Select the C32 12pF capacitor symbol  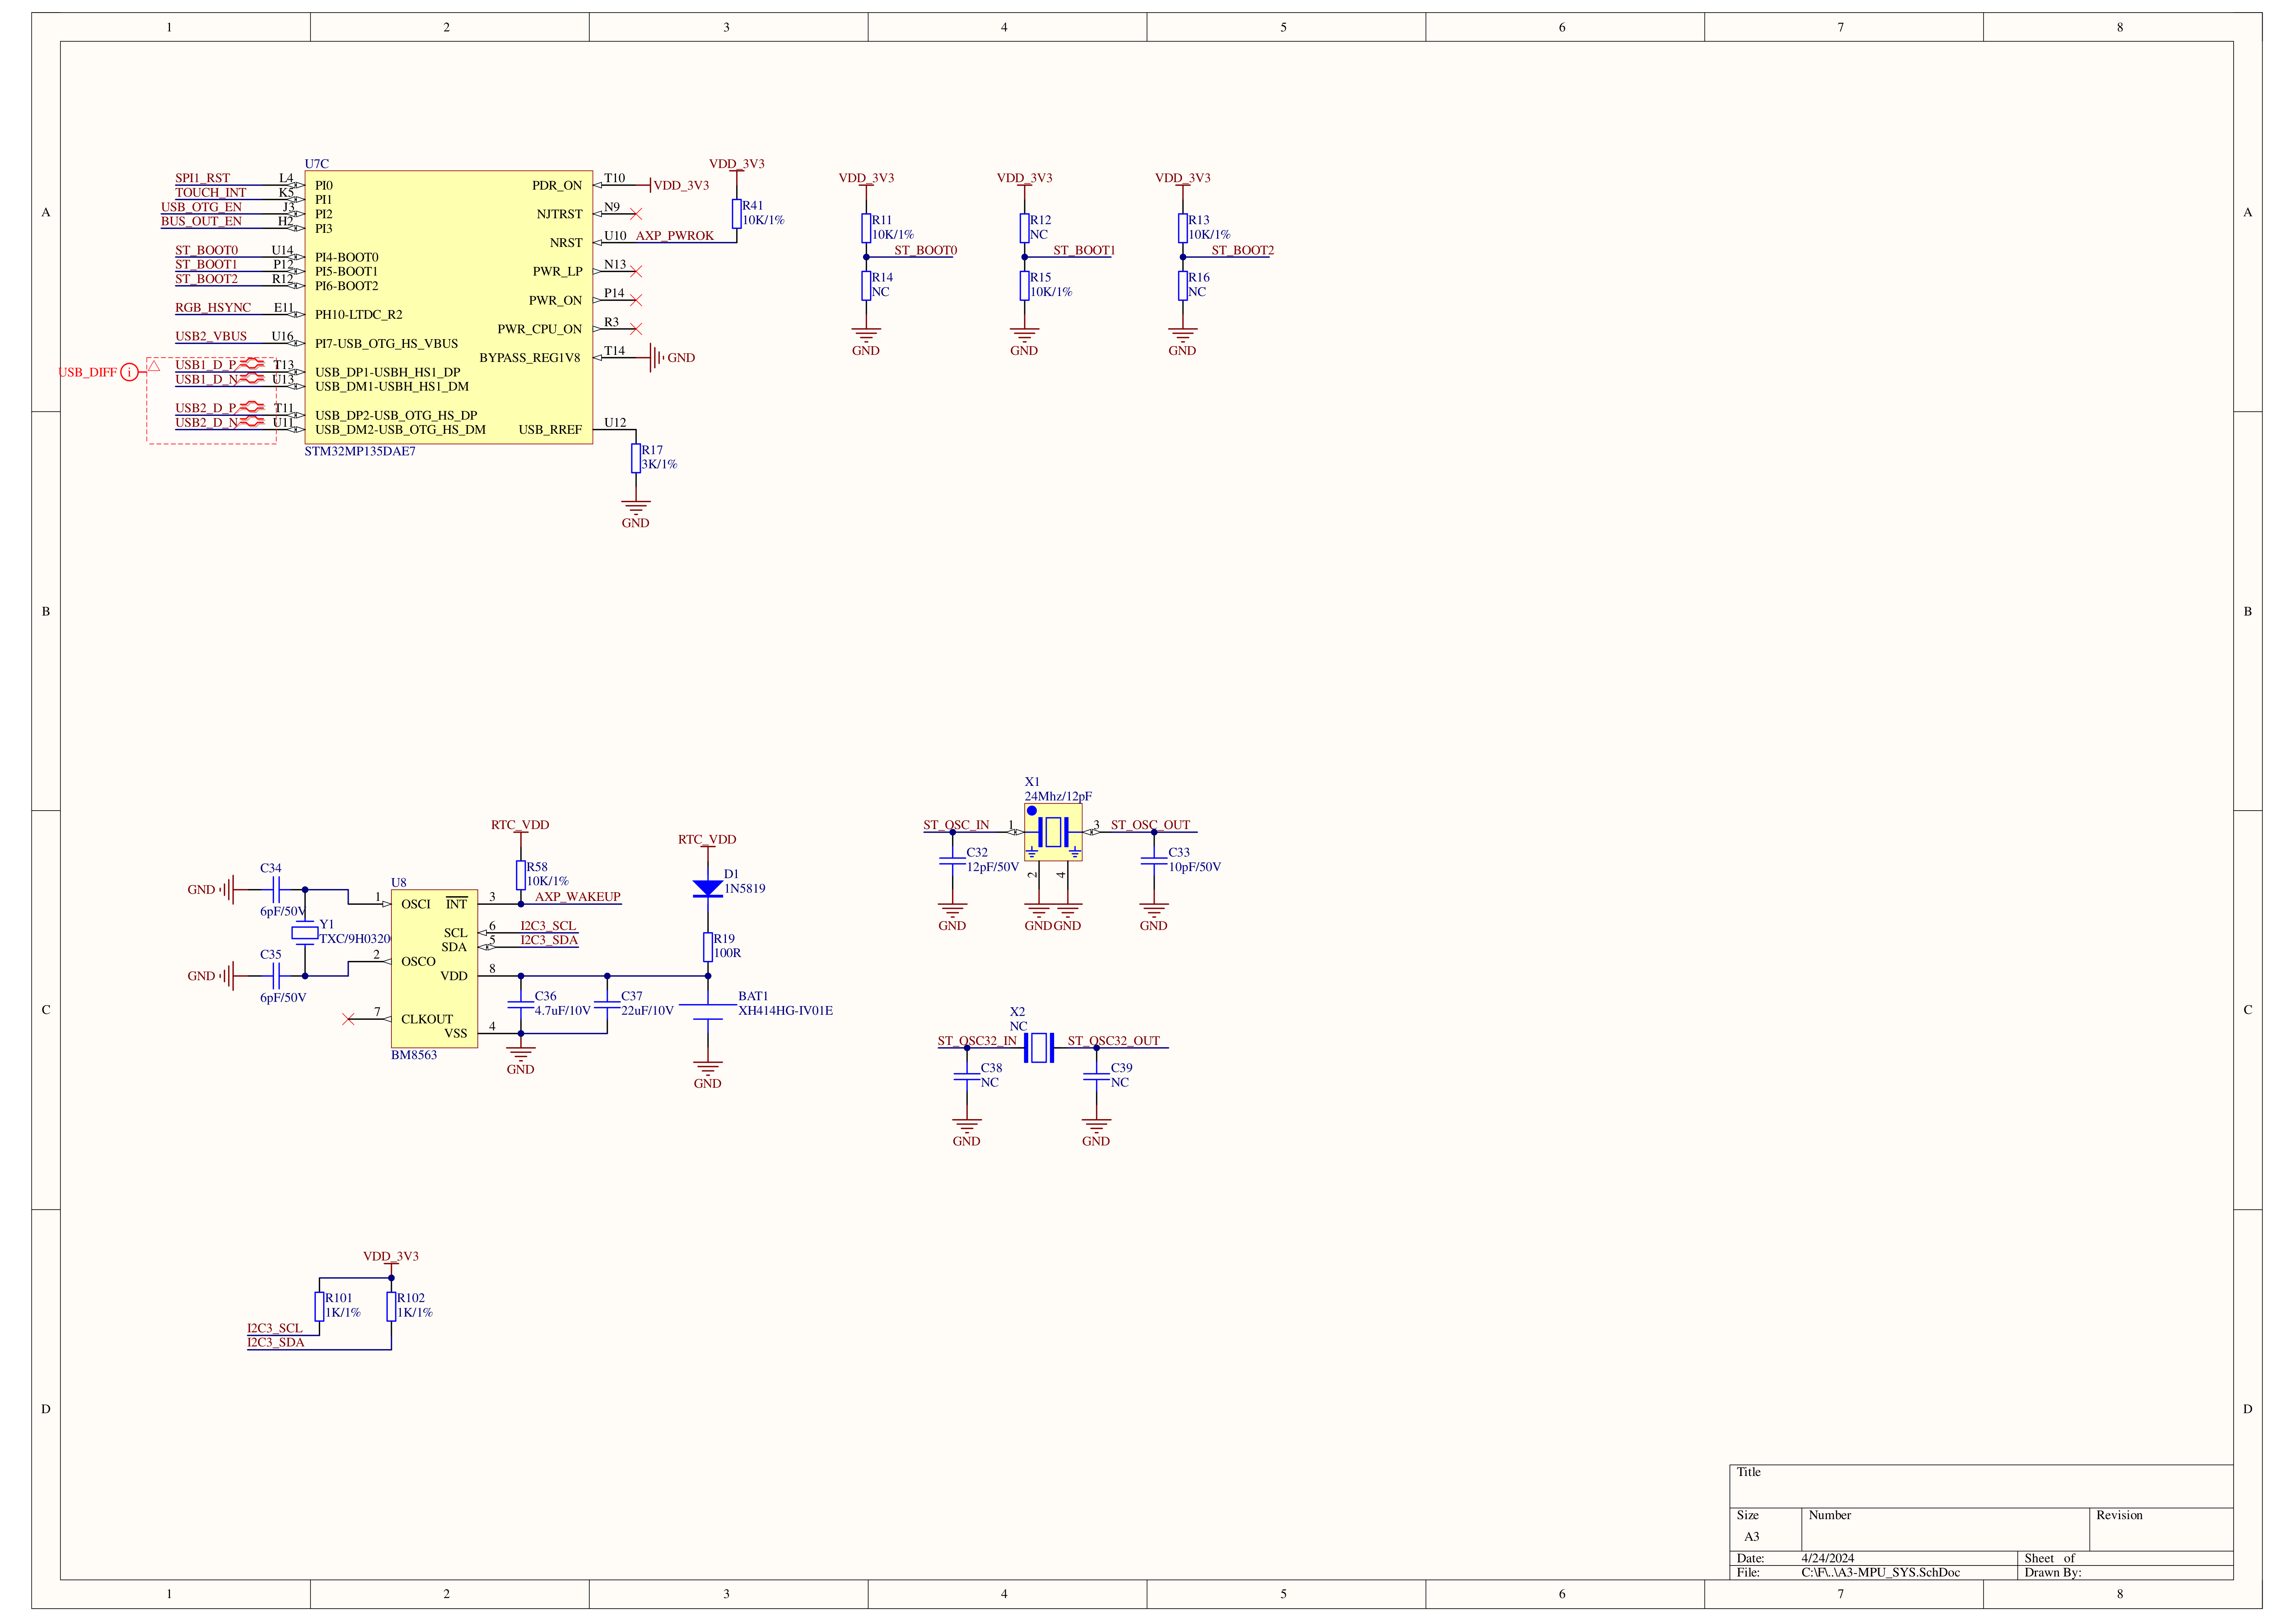[952, 861]
